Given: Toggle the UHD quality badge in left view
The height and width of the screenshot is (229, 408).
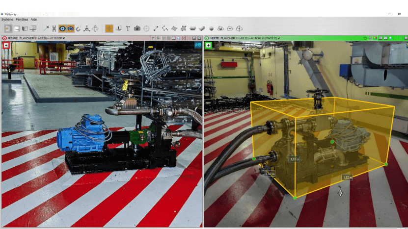Looking at the screenshot, I should click(x=198, y=45).
